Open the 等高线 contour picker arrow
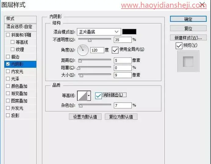 (89, 96)
